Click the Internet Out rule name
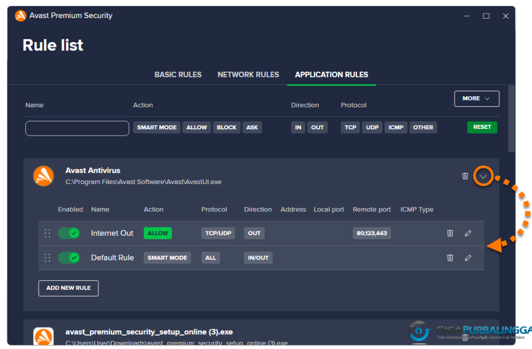The height and width of the screenshot is (349, 532). point(112,233)
